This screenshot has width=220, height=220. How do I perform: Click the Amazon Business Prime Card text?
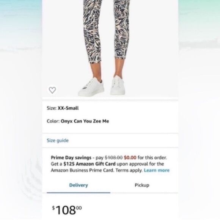click(x=82, y=170)
